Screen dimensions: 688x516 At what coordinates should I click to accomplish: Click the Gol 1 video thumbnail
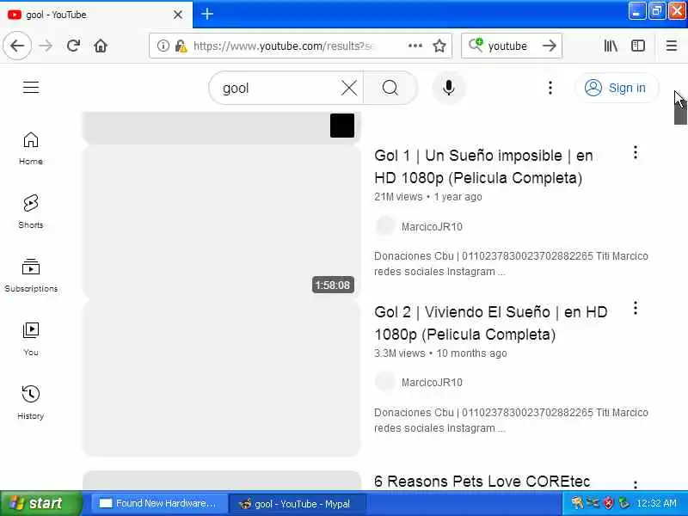click(221, 221)
